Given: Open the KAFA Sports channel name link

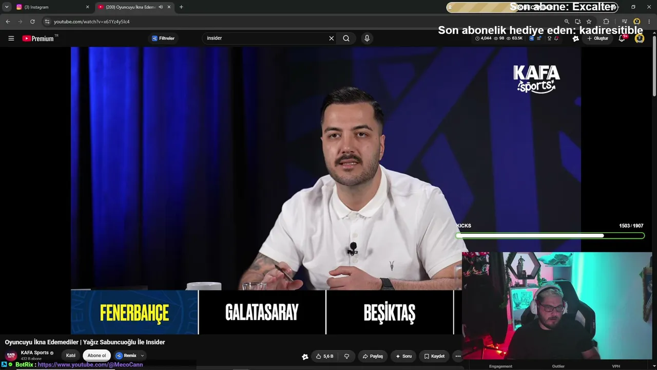Looking at the screenshot, I should tap(35, 353).
